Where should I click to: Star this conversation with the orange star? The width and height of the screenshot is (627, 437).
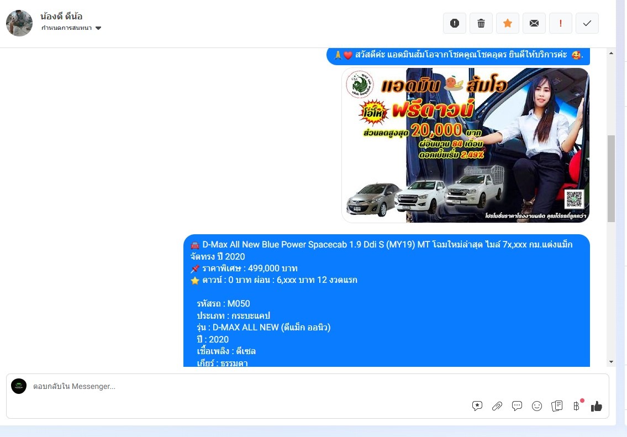(508, 23)
